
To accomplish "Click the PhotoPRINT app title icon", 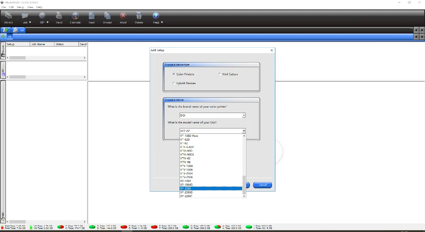I will point(2,3).
